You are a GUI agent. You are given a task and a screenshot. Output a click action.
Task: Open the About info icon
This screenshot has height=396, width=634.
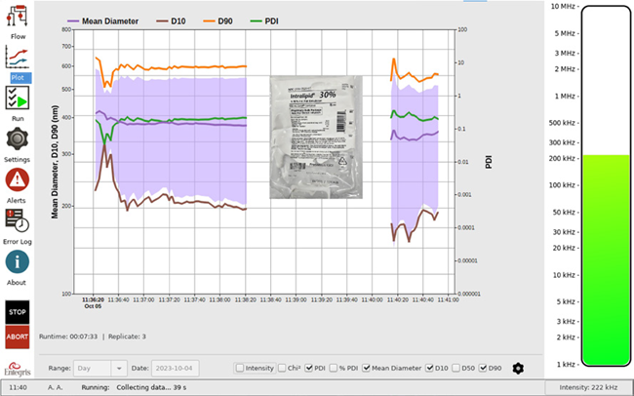point(18,261)
